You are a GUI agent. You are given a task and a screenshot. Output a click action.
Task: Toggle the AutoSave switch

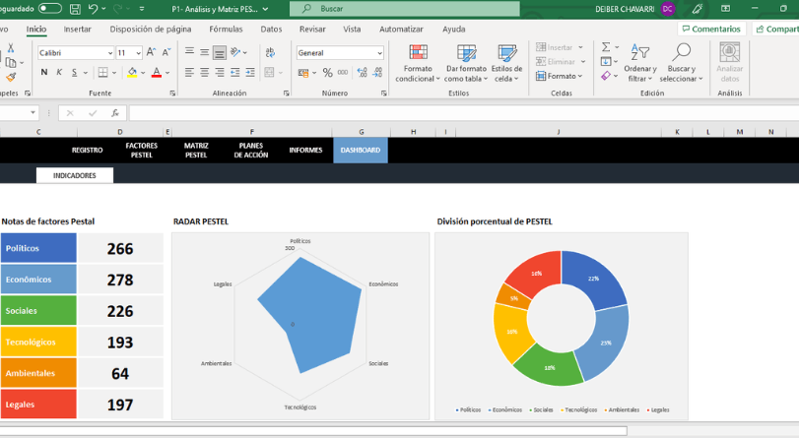point(49,9)
